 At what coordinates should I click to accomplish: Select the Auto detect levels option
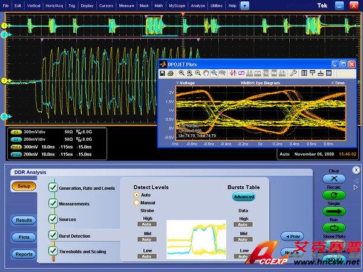pyautogui.click(x=136, y=195)
